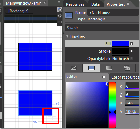The image size is (140, 129).
Task: Click the A alpha field showing 100%
Action: (132, 111)
